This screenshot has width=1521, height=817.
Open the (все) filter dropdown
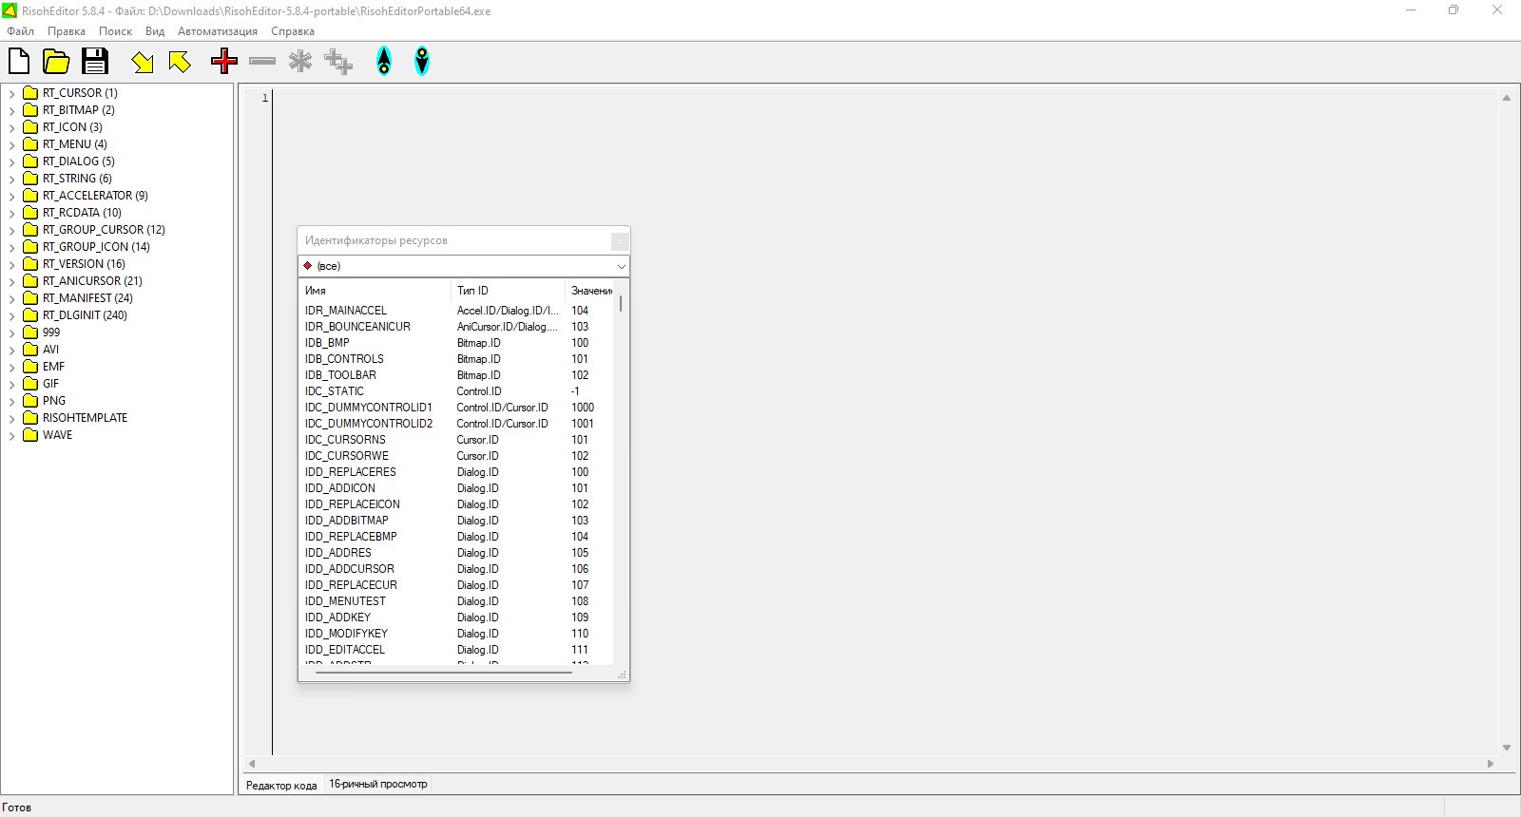coord(621,266)
